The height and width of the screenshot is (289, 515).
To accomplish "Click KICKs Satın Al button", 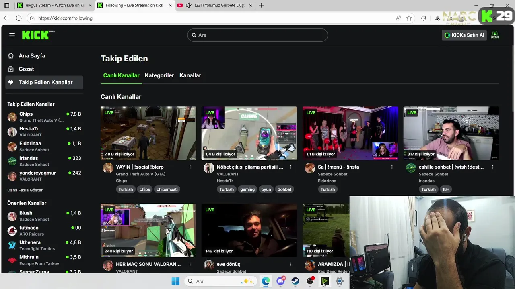I will click(464, 35).
